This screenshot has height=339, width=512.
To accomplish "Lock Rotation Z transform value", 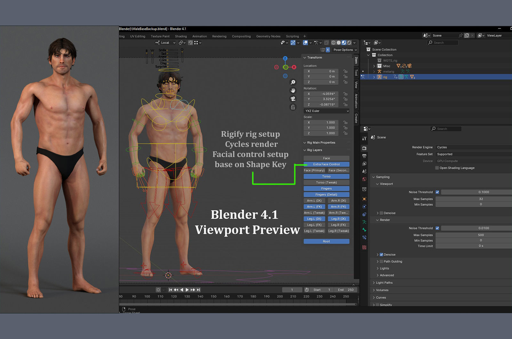I will [x=345, y=105].
